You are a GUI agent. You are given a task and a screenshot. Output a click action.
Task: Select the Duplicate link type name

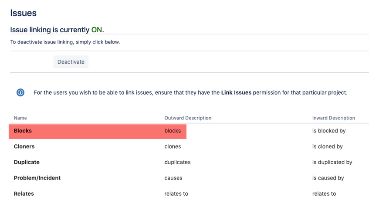tap(27, 162)
